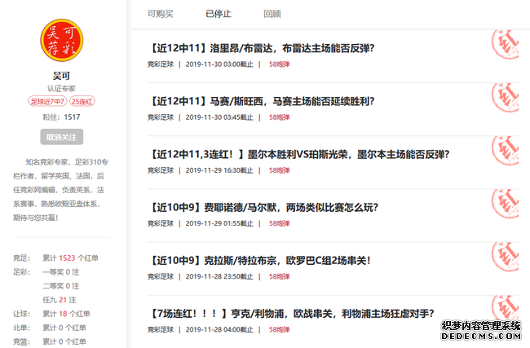Click the 一等奖 0 注 stat
The height and width of the screenshot is (348, 530).
coord(61,272)
